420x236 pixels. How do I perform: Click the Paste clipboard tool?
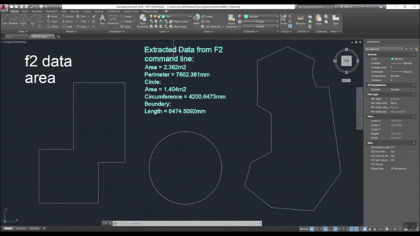(318, 20)
